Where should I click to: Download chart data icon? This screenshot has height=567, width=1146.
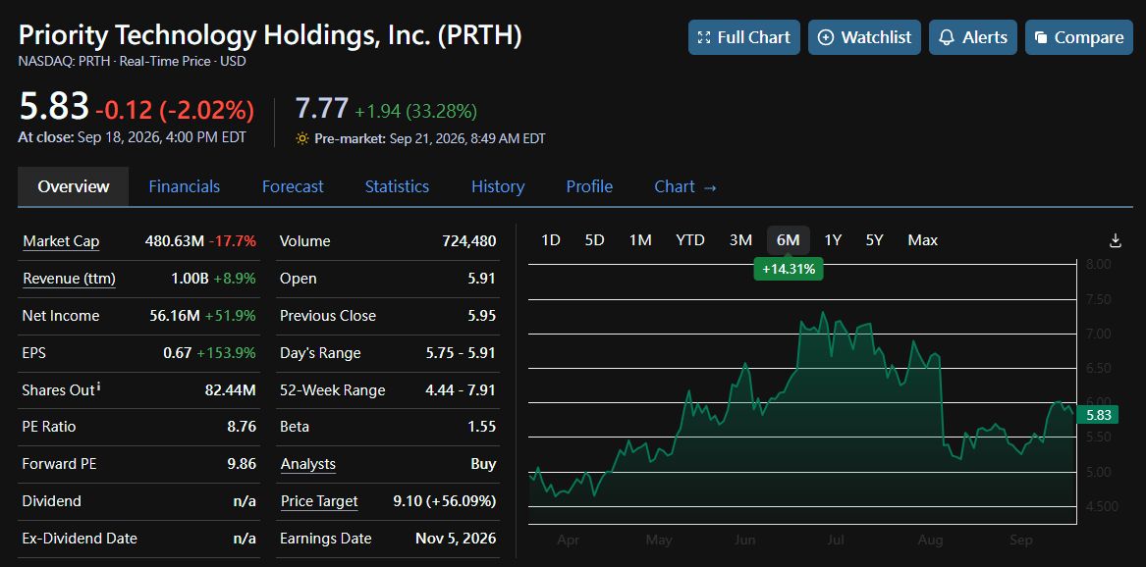[1115, 240]
